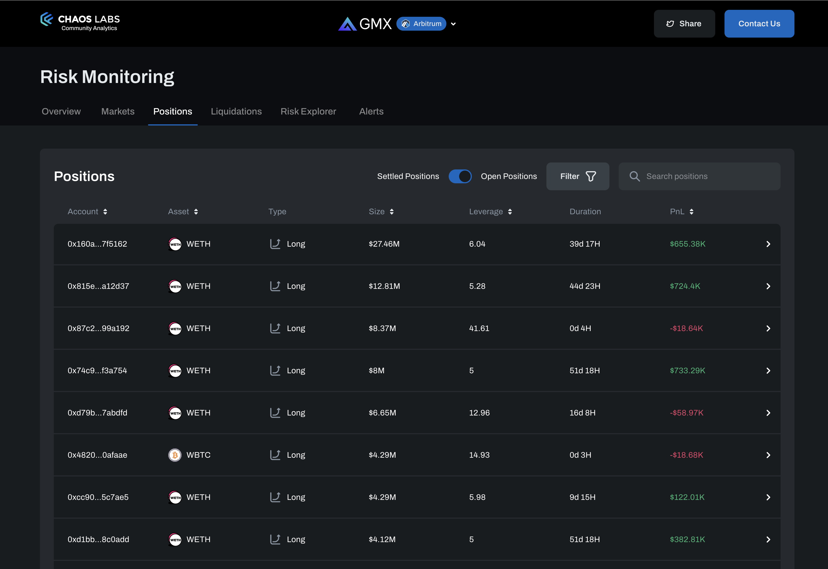
Task: Switch to the Liquidations tab
Action: click(x=236, y=112)
